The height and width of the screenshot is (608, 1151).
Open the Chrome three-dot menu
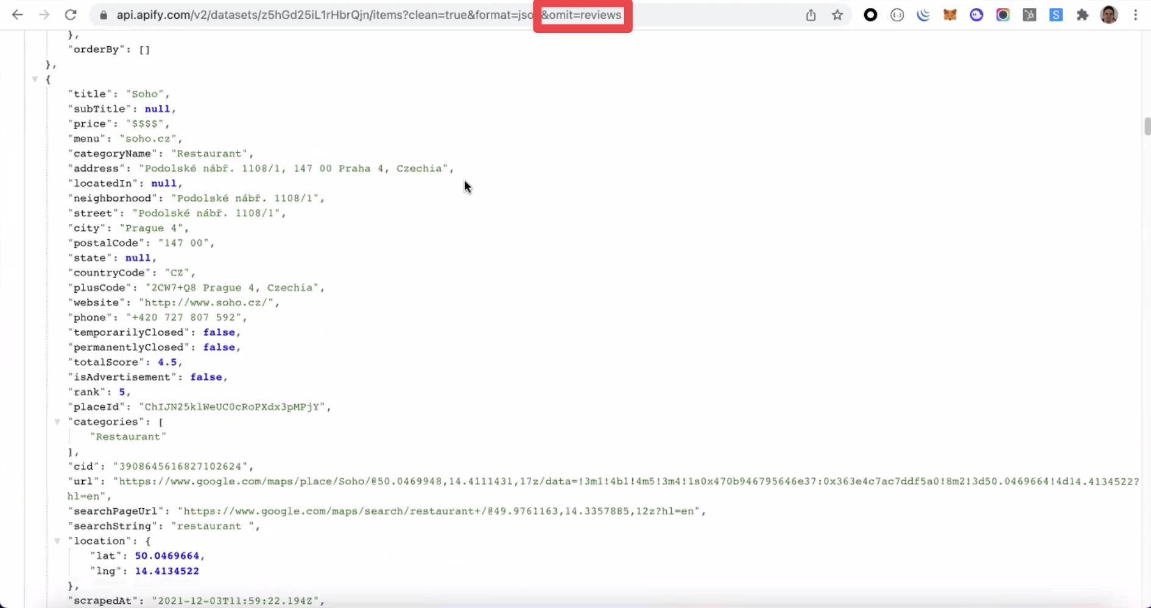pos(1136,15)
